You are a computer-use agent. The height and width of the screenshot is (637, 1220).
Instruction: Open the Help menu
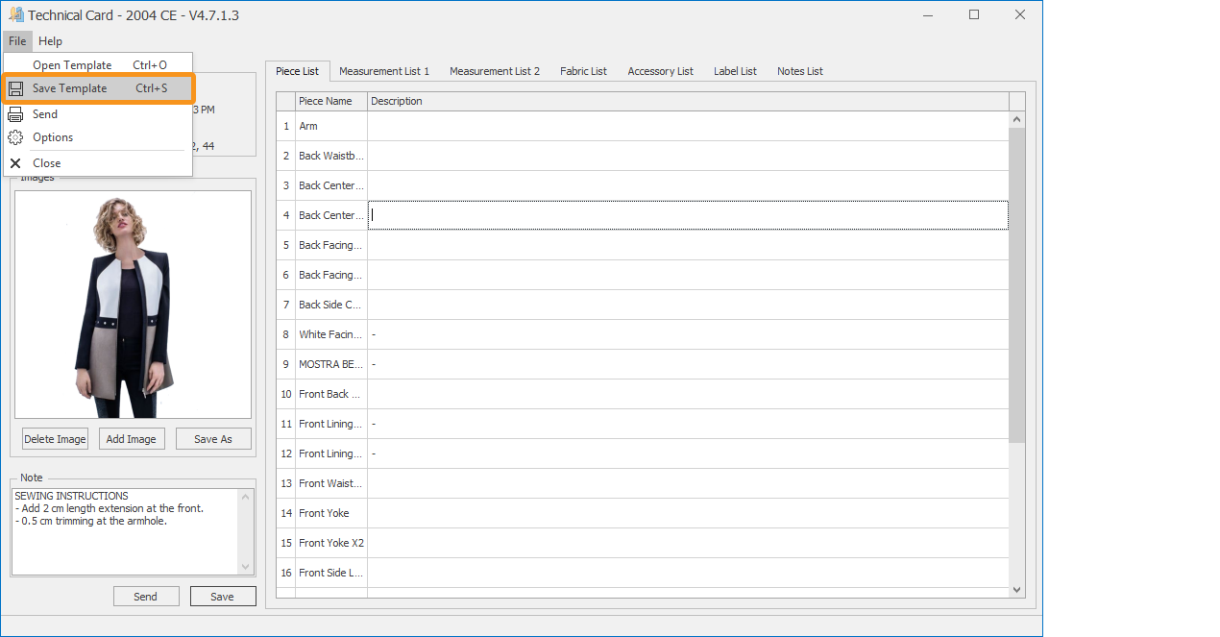click(x=50, y=41)
